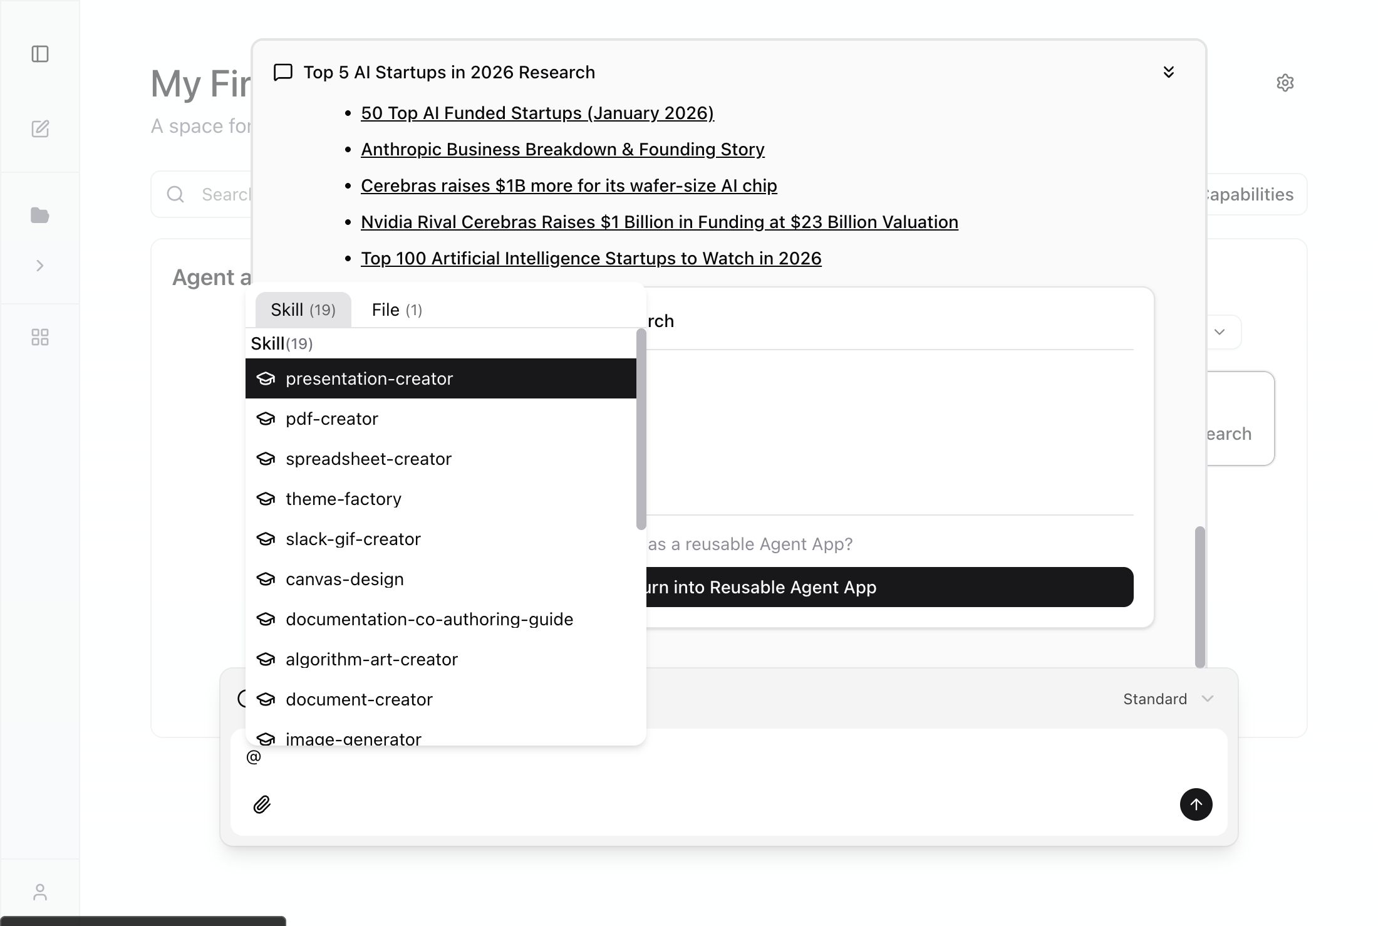The width and height of the screenshot is (1378, 926).
Task: Collapse the chat with double chevron
Action: tap(1168, 72)
